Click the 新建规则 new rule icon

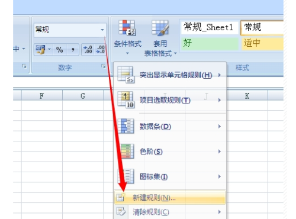(120, 197)
